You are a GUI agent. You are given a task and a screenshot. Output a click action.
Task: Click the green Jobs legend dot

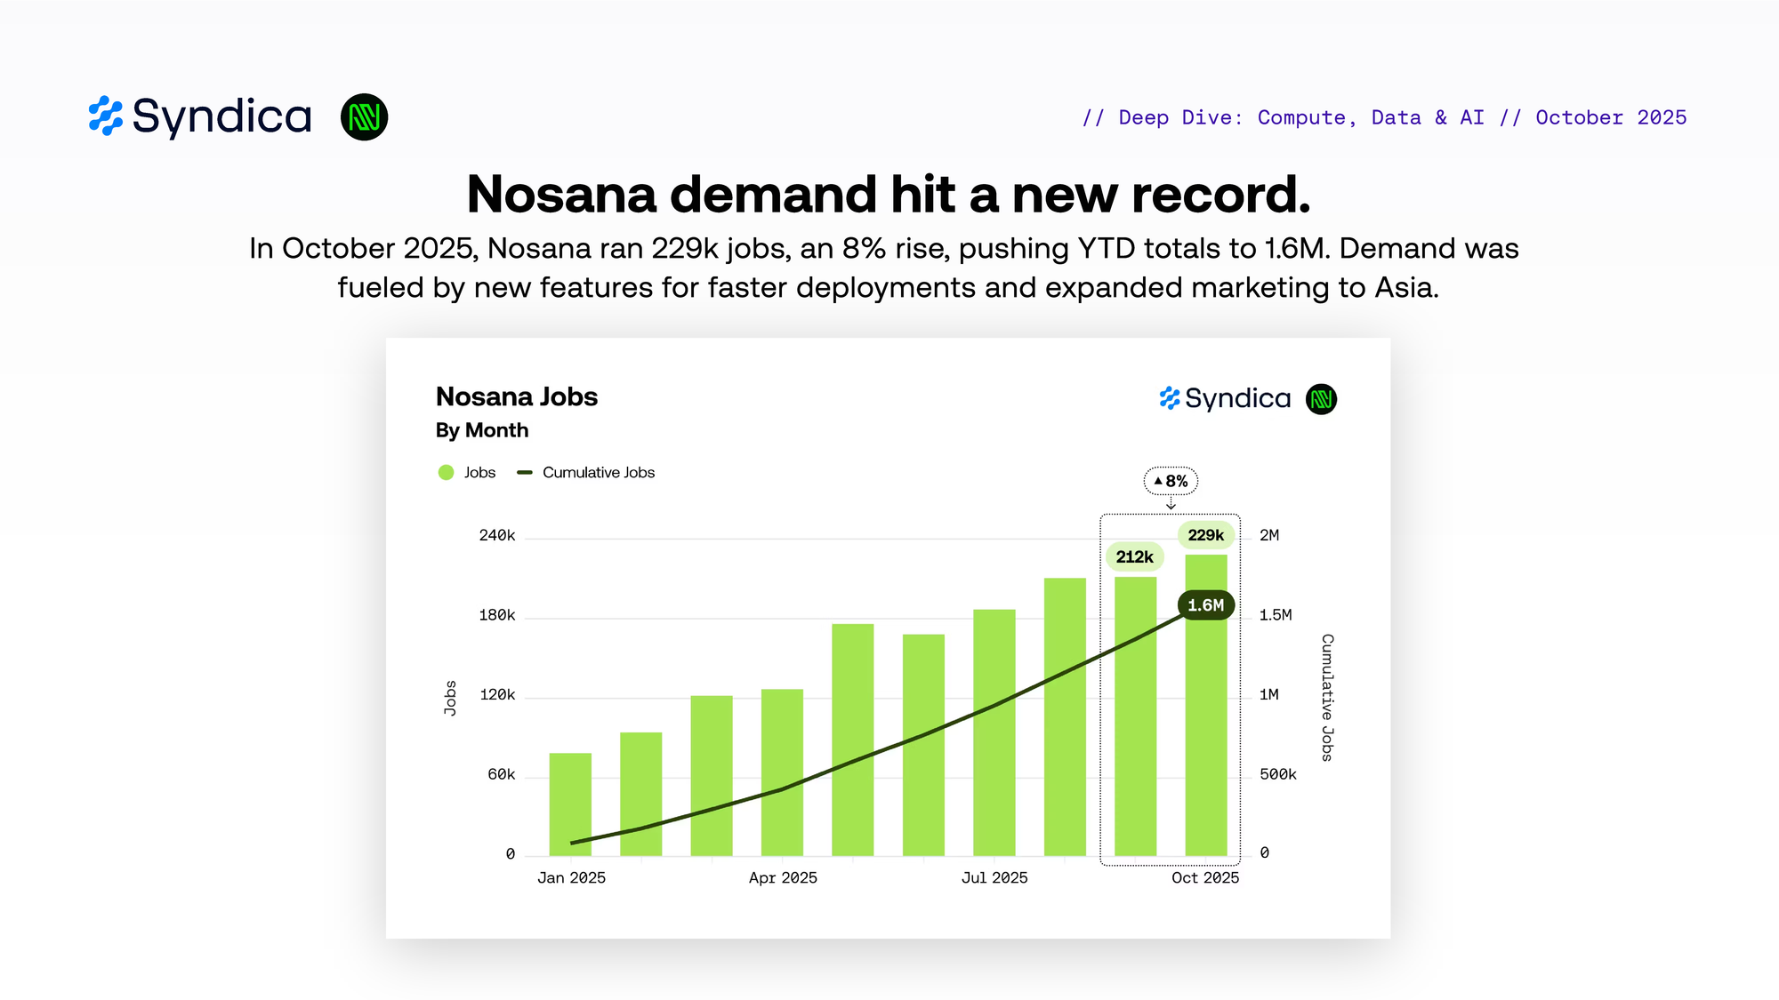point(447,473)
